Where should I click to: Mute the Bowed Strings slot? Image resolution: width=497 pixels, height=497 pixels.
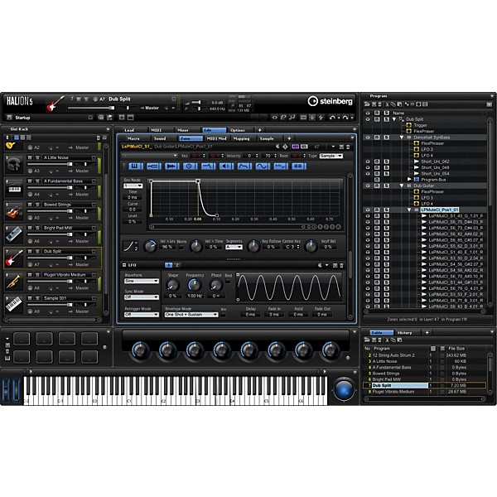(x=30, y=205)
